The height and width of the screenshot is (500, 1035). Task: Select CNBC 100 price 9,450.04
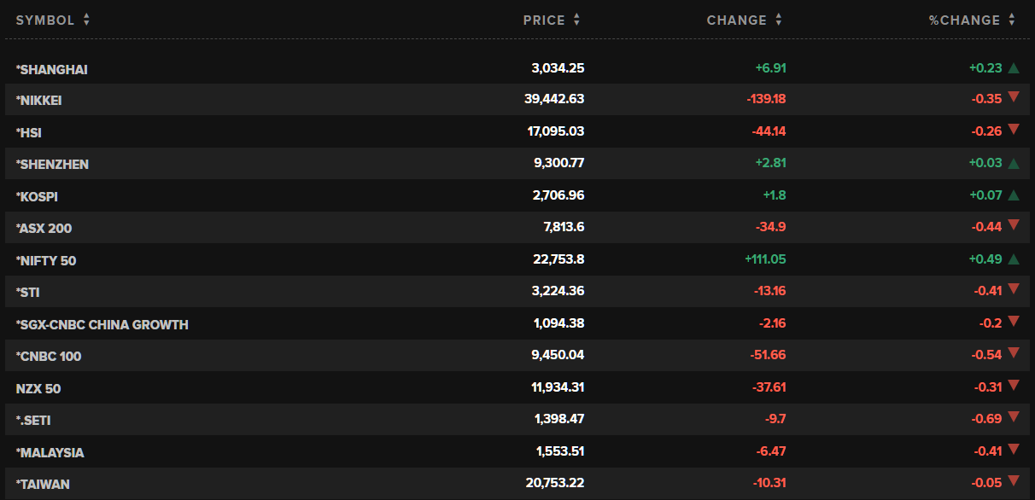click(x=558, y=355)
